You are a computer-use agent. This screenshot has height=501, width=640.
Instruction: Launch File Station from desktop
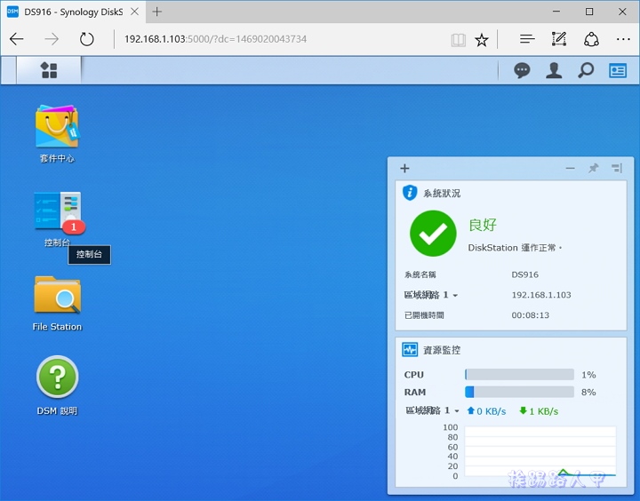(x=57, y=296)
